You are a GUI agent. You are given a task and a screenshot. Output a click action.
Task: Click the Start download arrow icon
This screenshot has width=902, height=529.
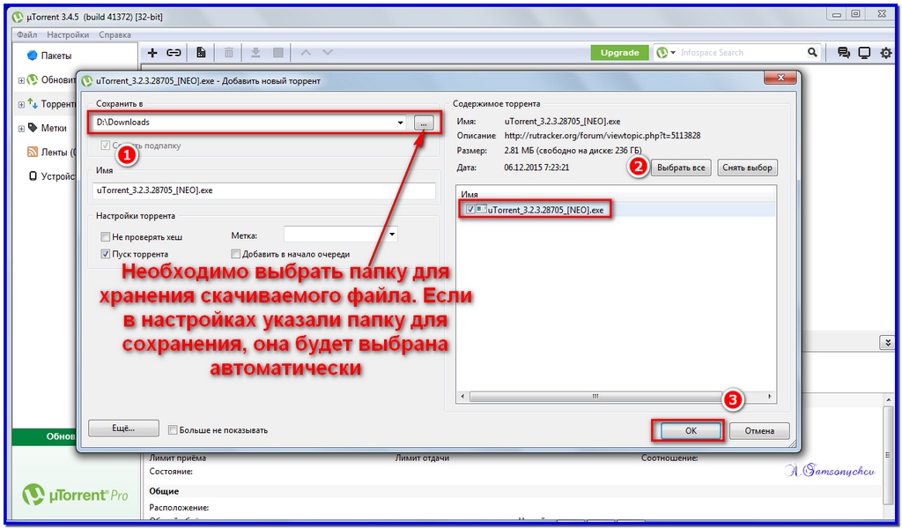256,53
